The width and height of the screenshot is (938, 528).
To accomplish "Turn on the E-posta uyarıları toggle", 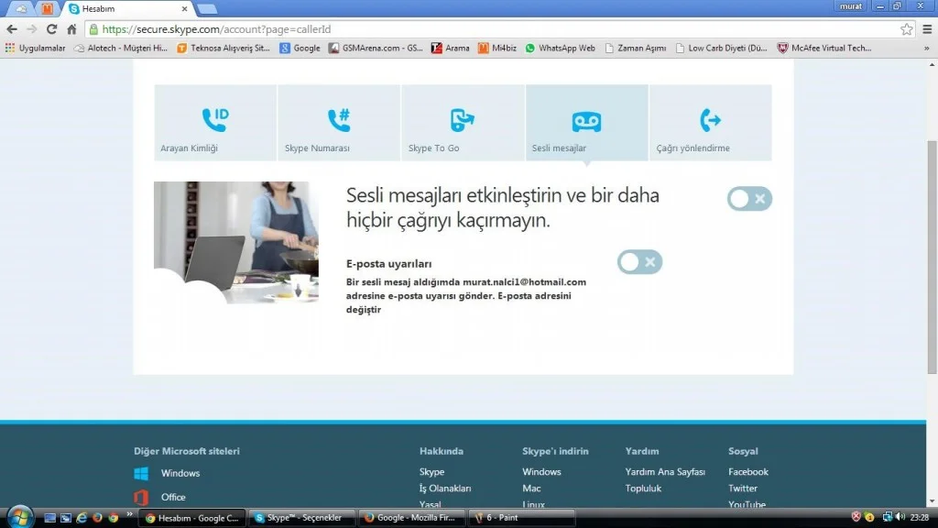I will (639, 262).
